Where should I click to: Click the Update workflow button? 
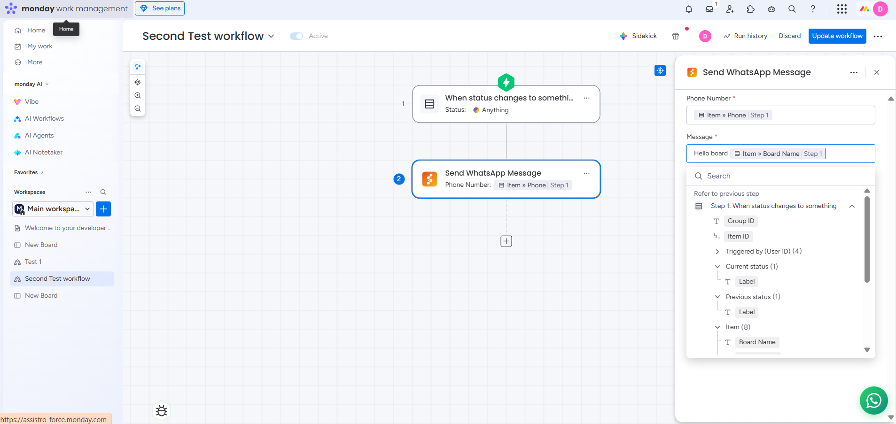click(837, 36)
